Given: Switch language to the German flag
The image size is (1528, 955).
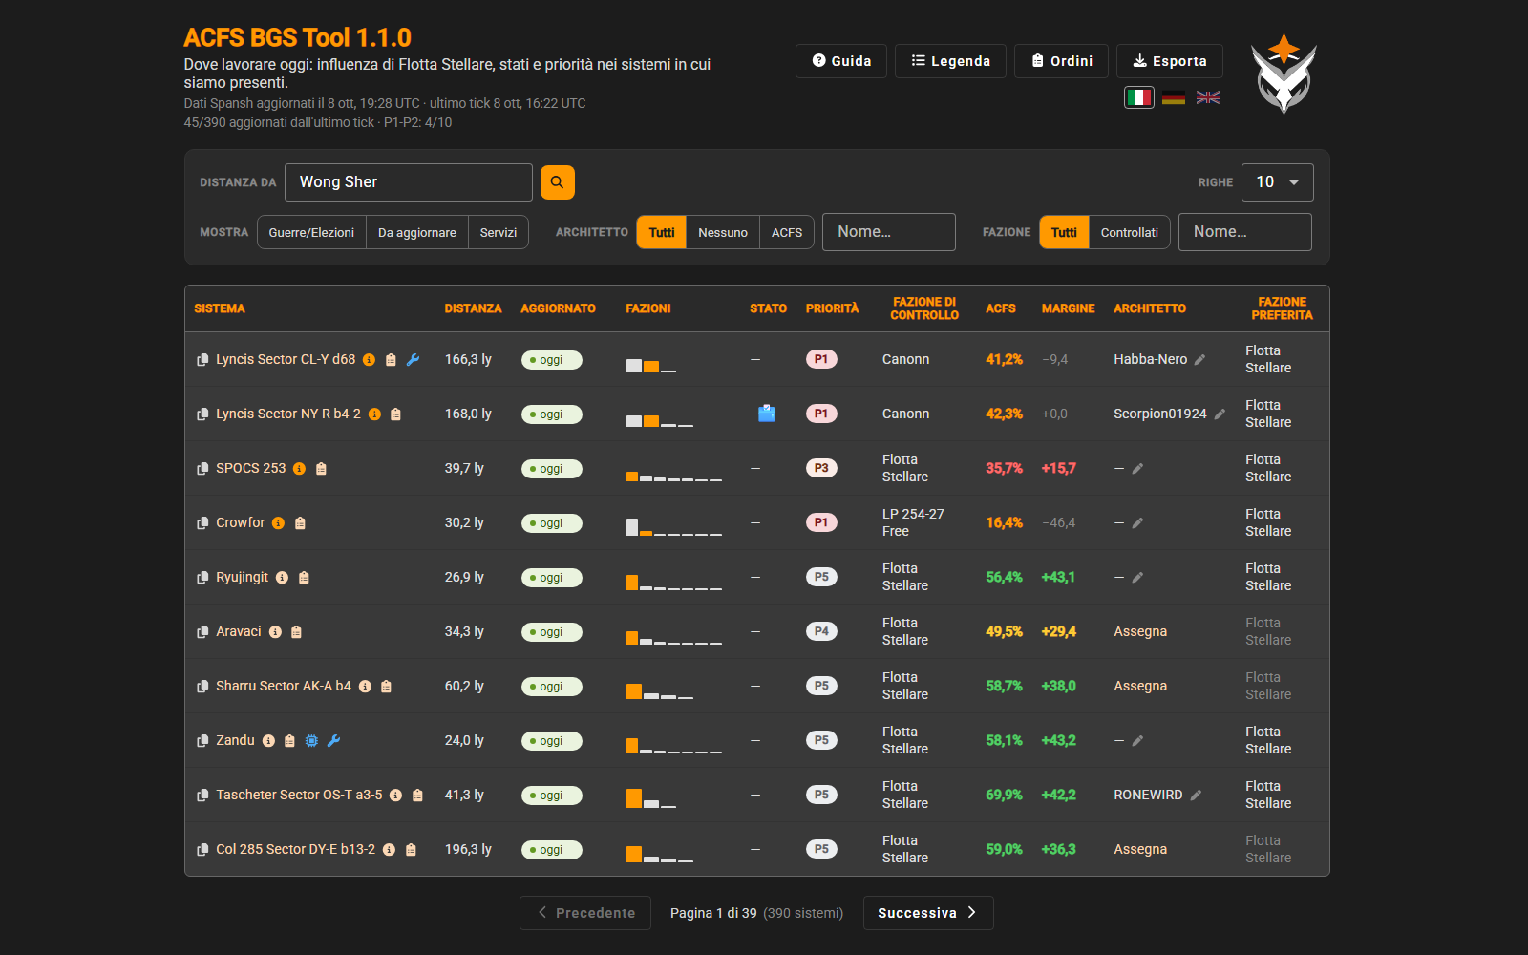Looking at the screenshot, I should click(x=1174, y=97).
